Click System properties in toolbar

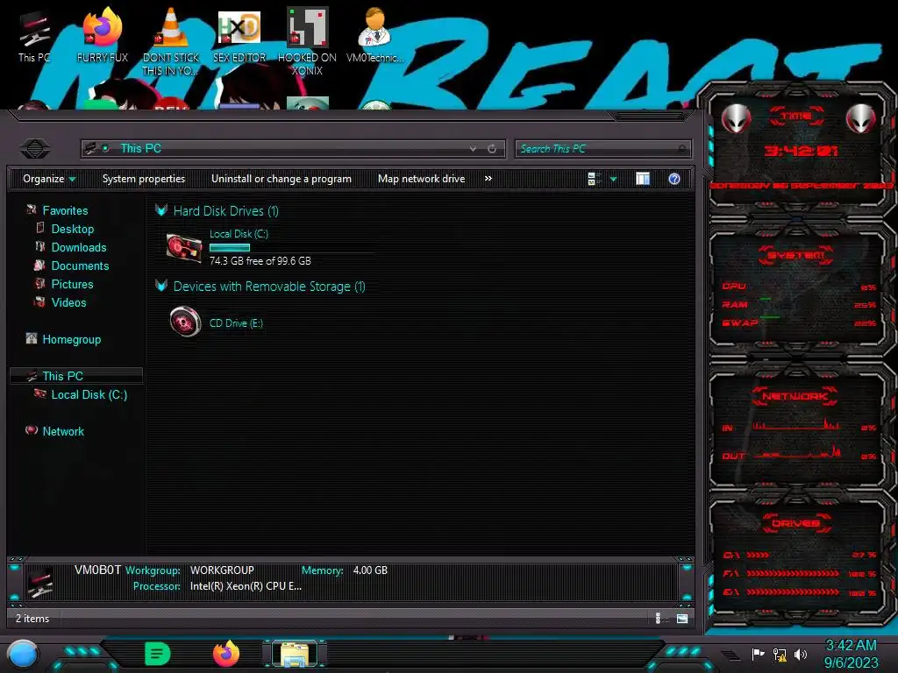coord(144,179)
